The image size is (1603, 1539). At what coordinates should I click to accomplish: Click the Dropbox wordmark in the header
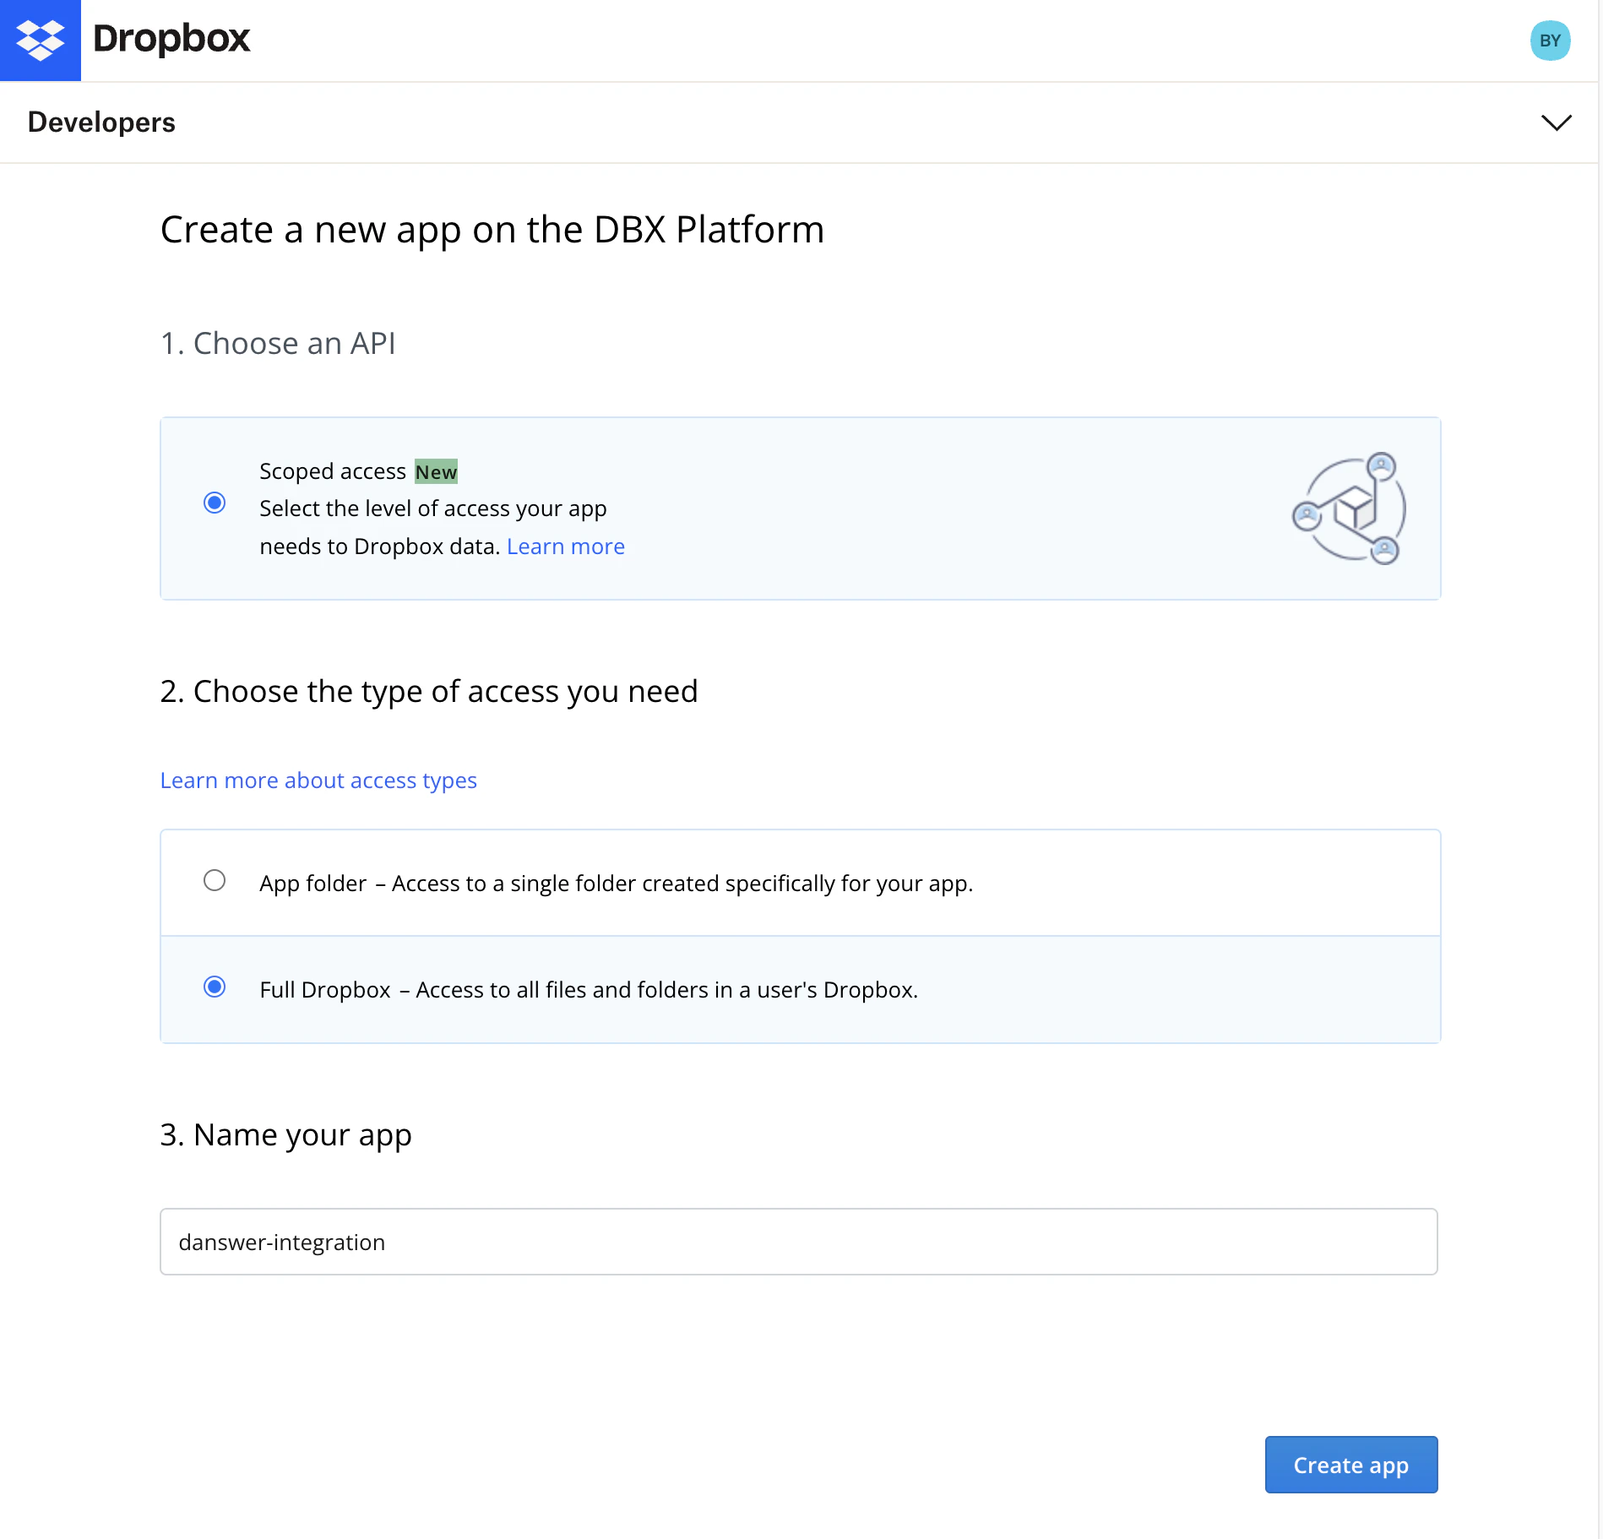(x=170, y=38)
